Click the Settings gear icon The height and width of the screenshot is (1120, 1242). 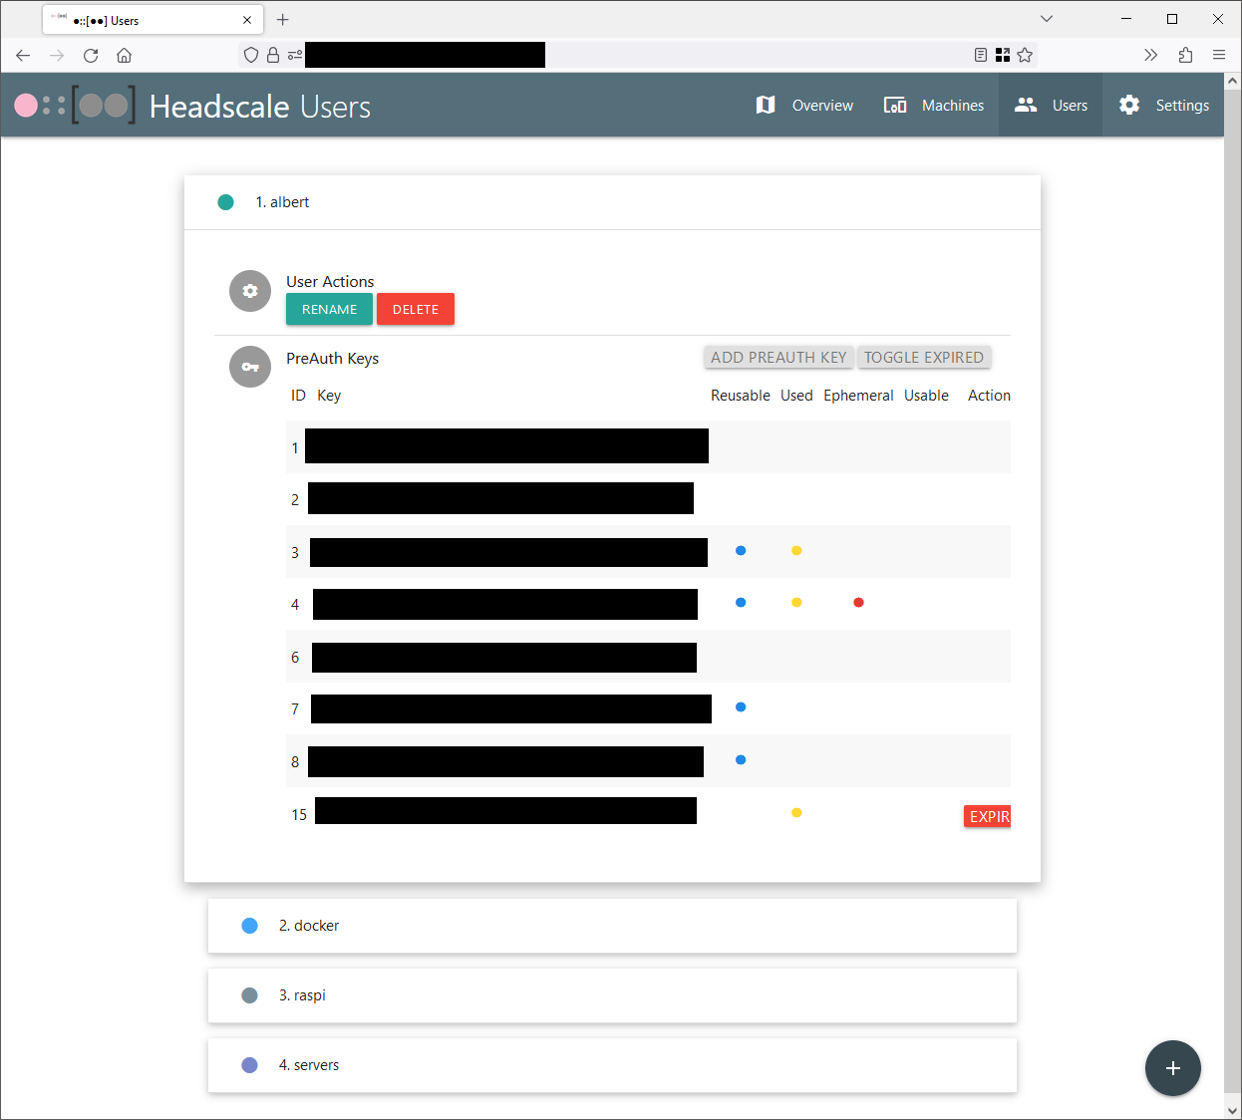coord(1129,105)
